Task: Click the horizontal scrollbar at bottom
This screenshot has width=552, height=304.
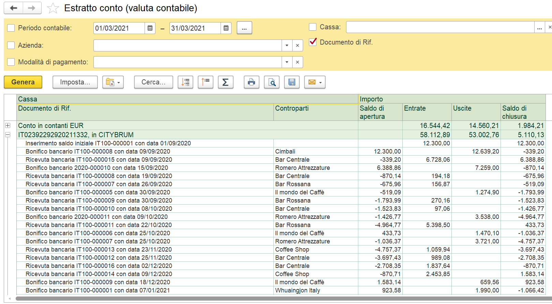Action: point(283,299)
